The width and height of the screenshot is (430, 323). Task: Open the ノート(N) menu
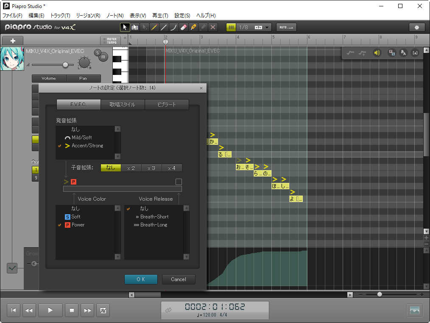115,16
